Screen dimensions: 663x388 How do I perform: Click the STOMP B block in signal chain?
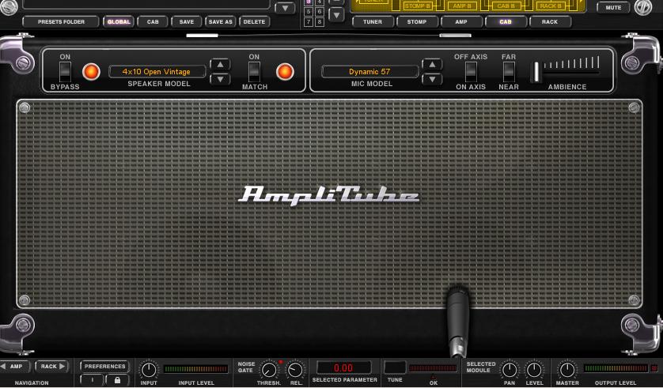tap(416, 6)
